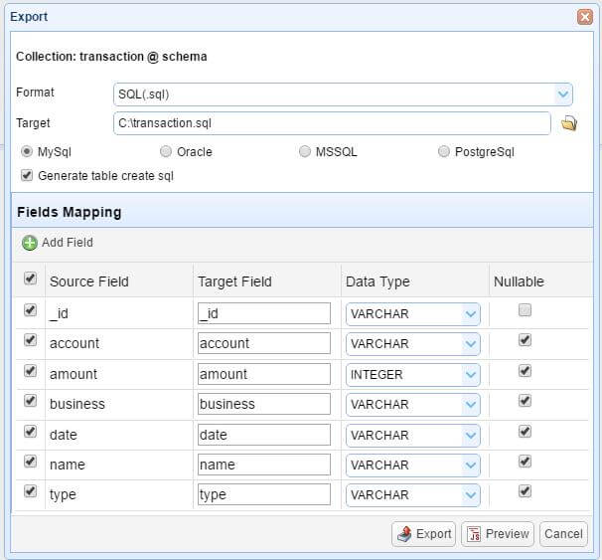Uncheck the business row include checkbox
602x560 pixels.
pyautogui.click(x=31, y=401)
